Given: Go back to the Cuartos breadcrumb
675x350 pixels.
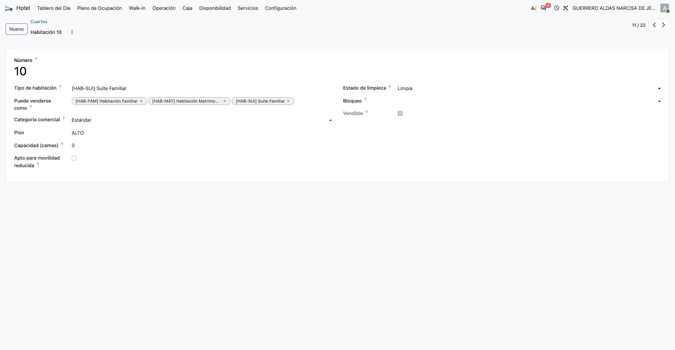Looking at the screenshot, I should coord(39,21).
